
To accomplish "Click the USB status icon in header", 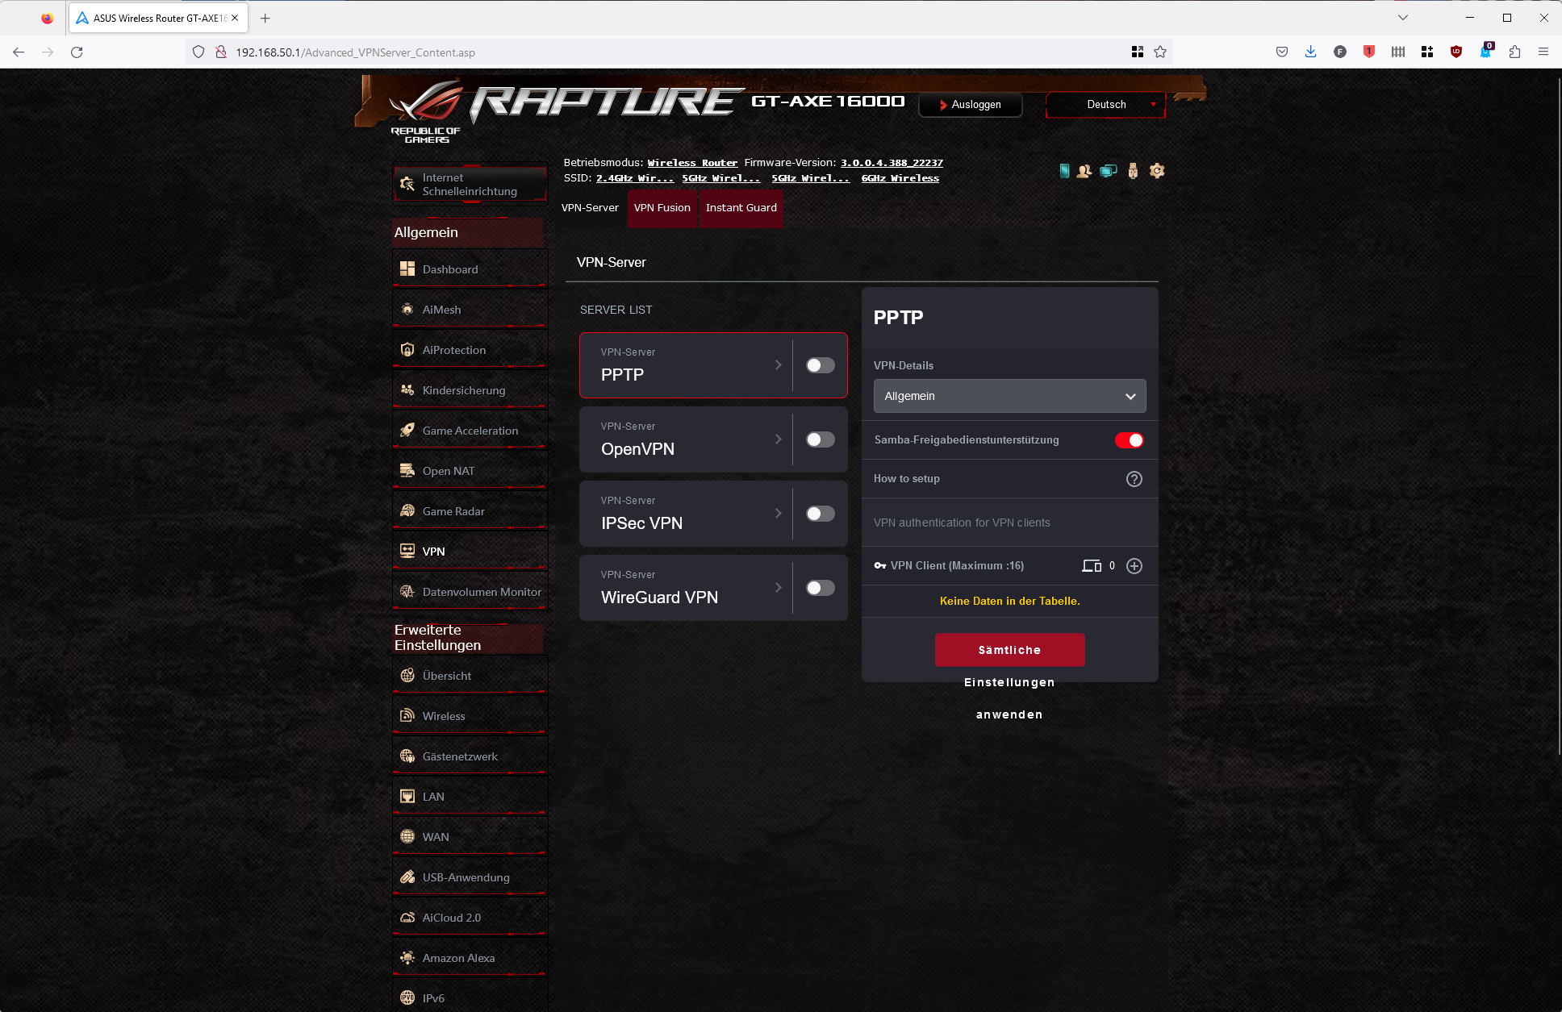I will pyautogui.click(x=1133, y=171).
